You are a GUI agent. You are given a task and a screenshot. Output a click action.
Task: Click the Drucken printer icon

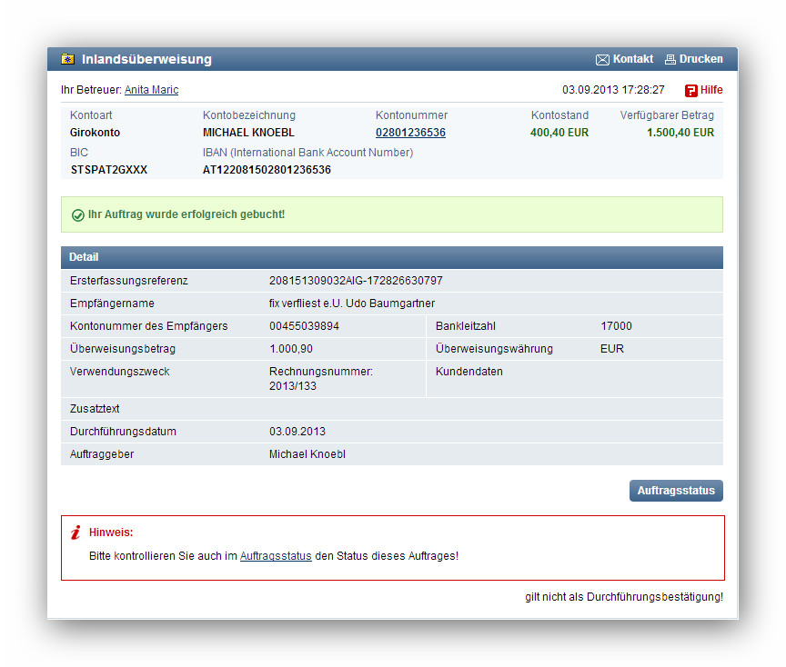(670, 60)
